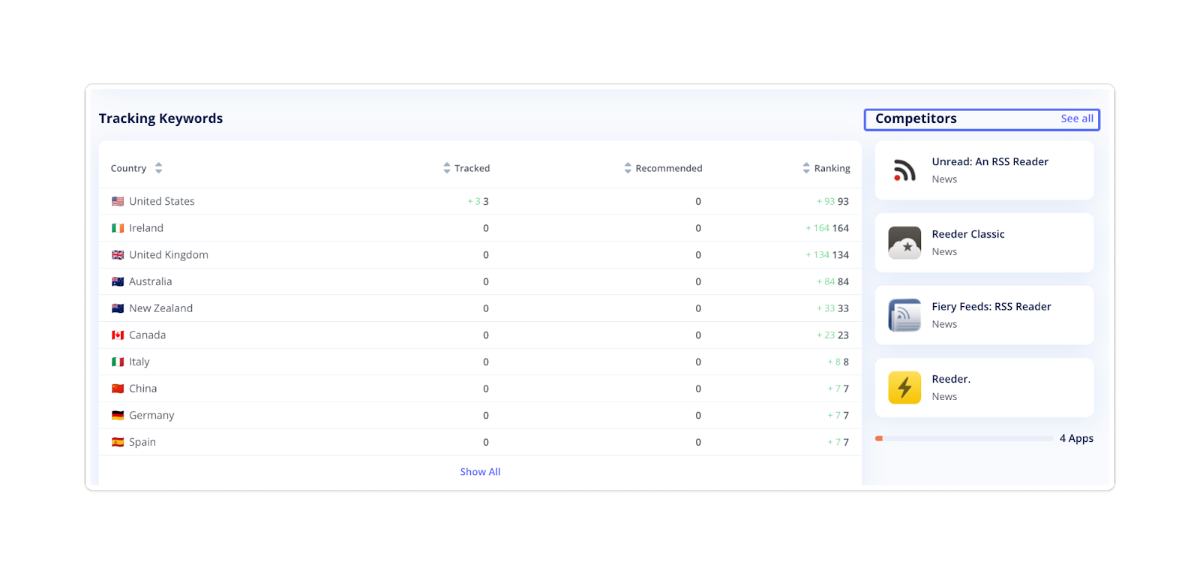Select the Spain country name

(142, 442)
